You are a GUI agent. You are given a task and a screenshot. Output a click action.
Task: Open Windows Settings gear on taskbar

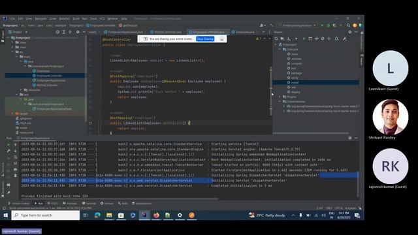point(180,215)
